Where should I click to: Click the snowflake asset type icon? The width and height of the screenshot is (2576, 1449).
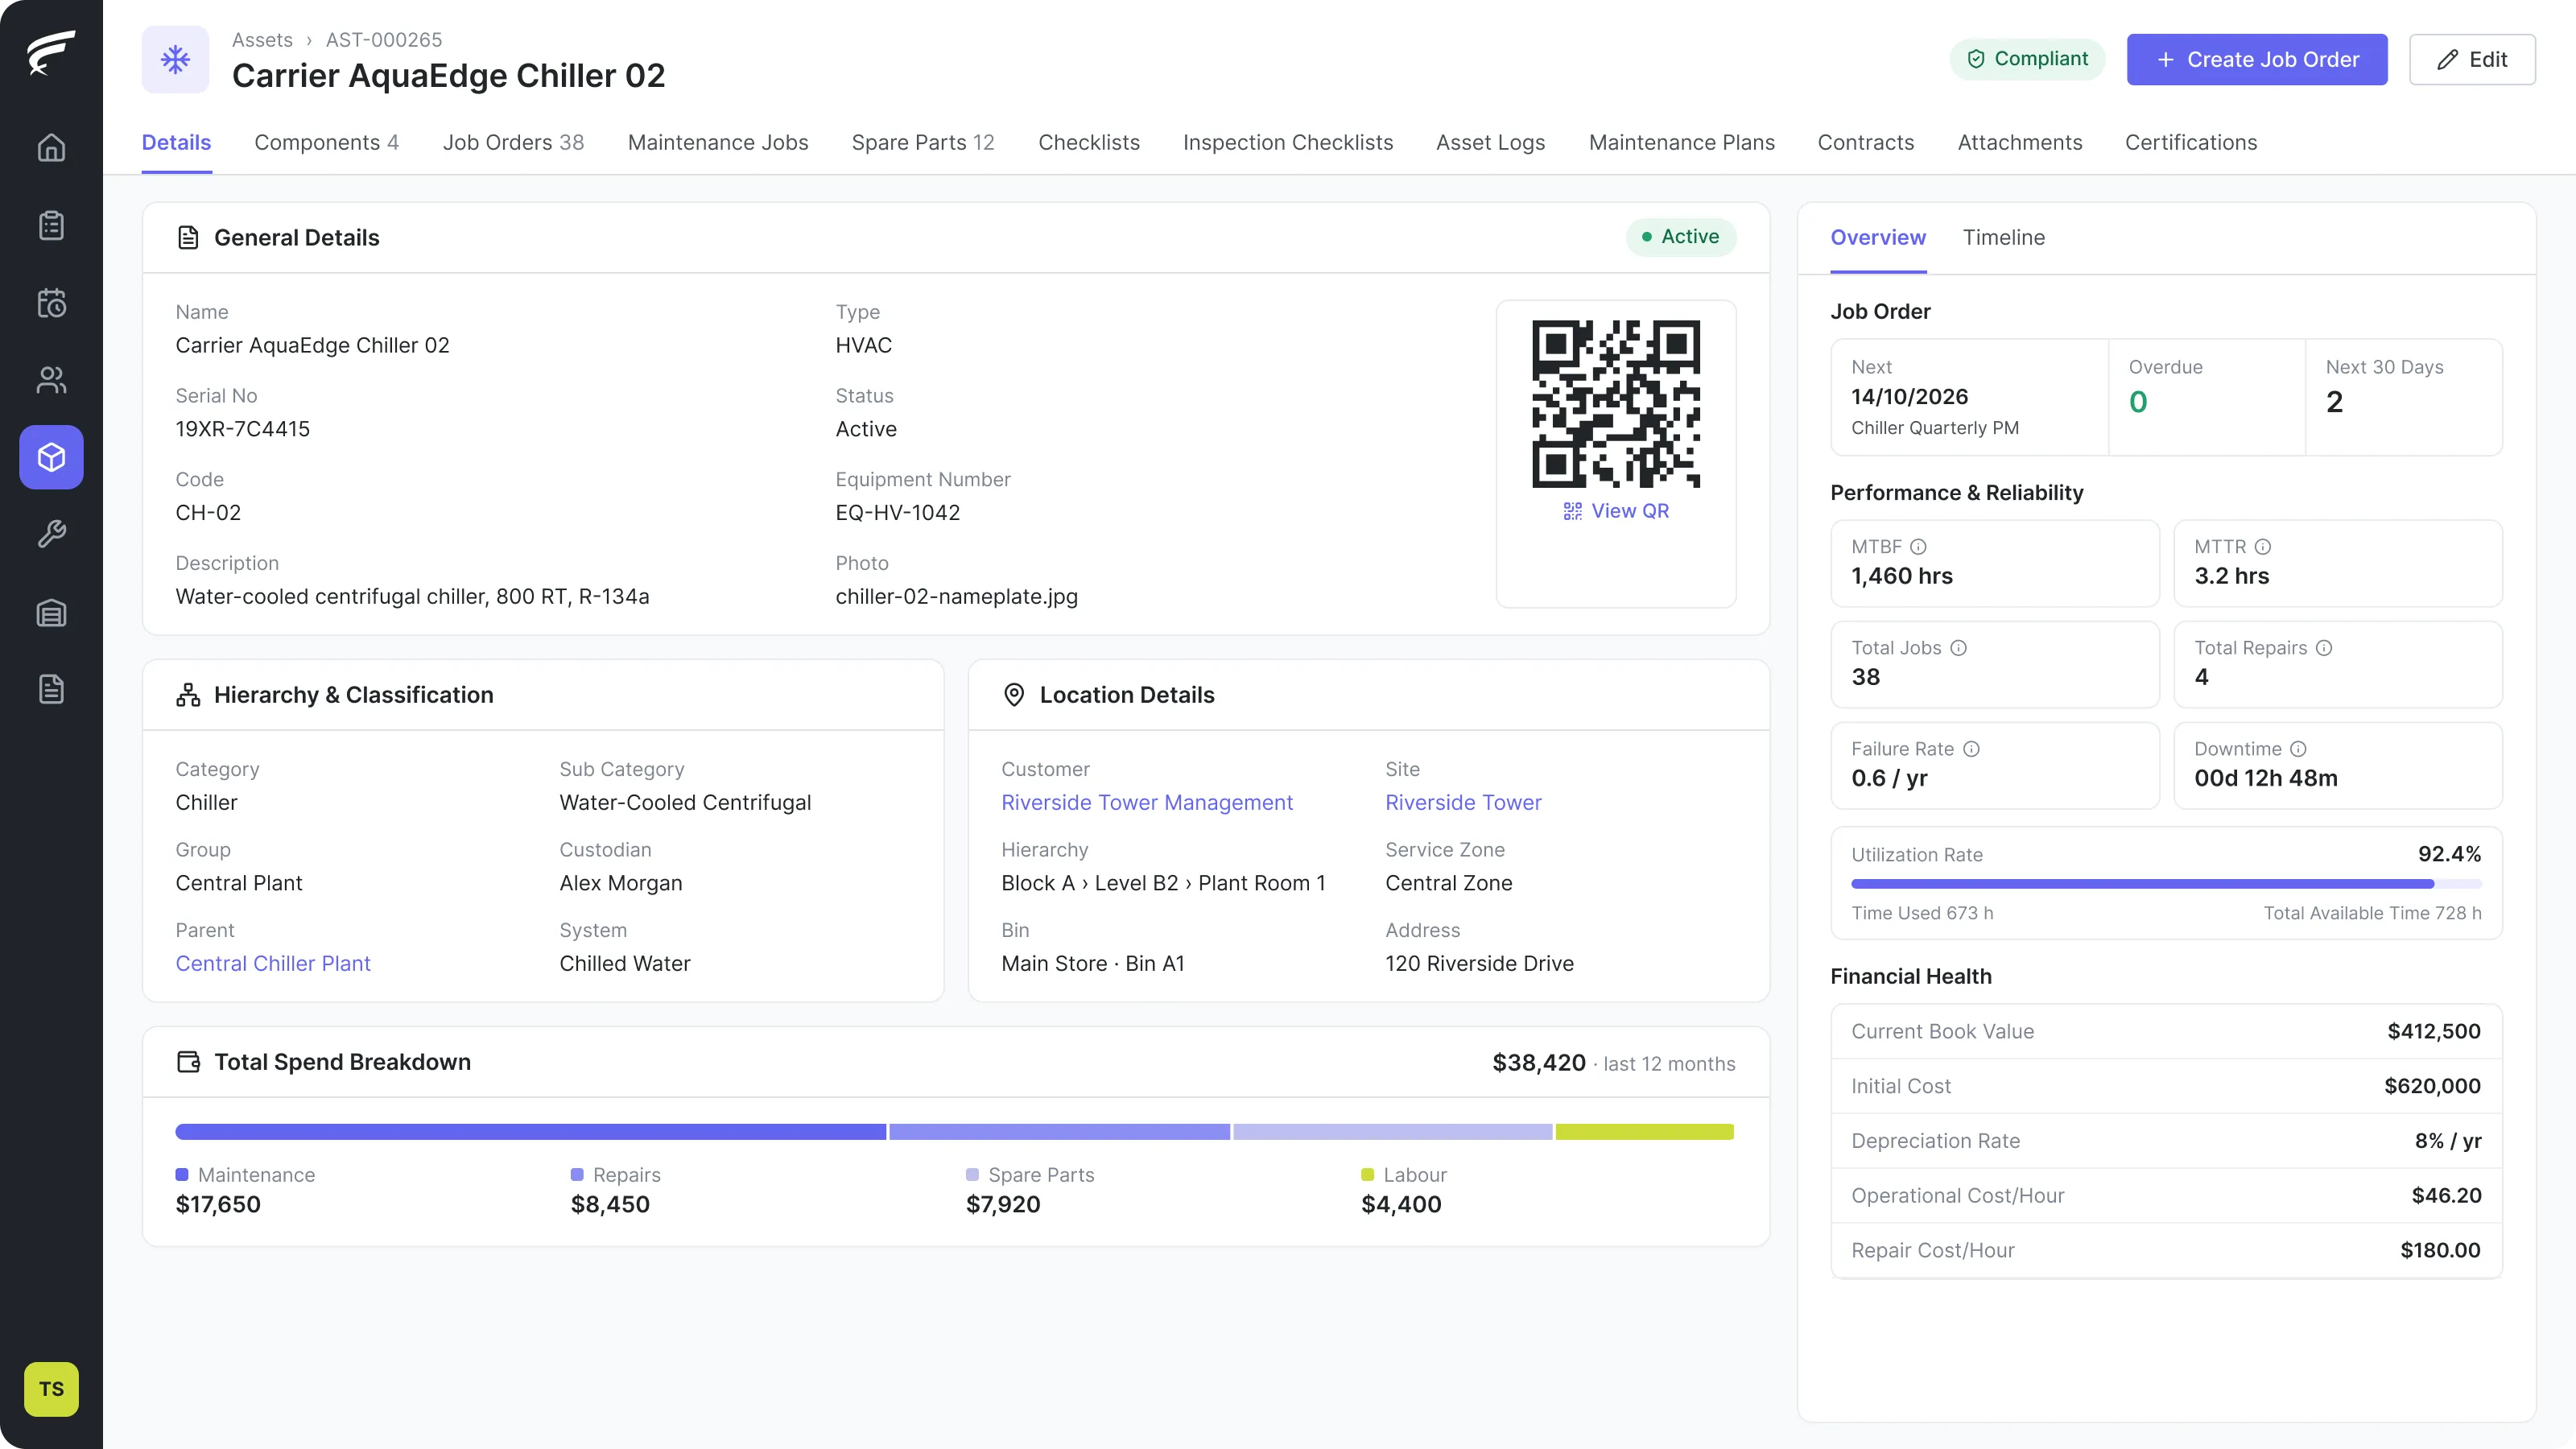coord(175,59)
